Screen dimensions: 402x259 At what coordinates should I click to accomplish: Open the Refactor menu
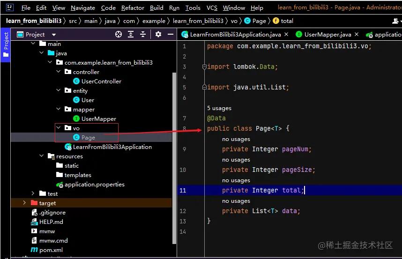(133, 7)
